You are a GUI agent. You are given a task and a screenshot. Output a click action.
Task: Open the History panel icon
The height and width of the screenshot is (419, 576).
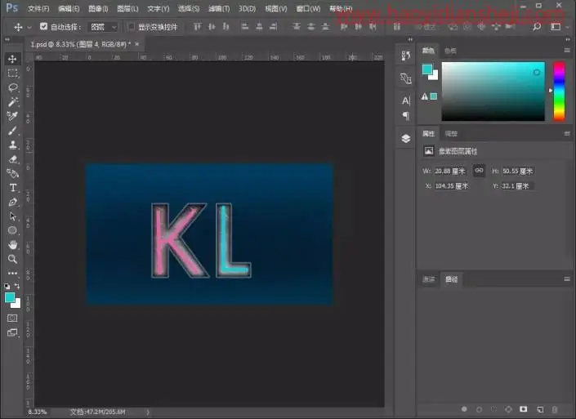pyautogui.click(x=406, y=56)
